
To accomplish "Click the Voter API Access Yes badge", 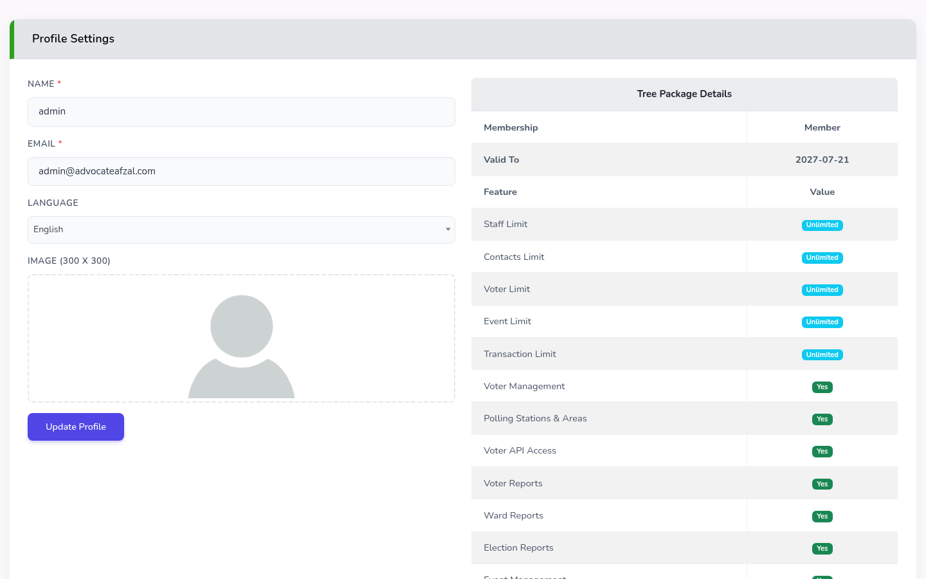I will click(x=822, y=452).
